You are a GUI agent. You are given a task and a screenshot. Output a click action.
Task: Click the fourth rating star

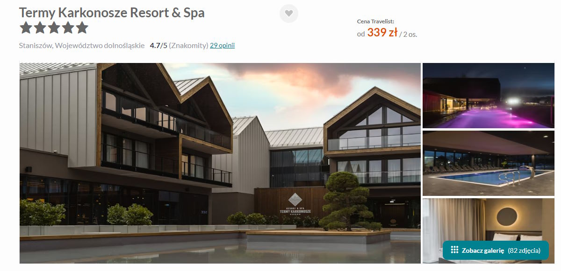[x=68, y=28]
